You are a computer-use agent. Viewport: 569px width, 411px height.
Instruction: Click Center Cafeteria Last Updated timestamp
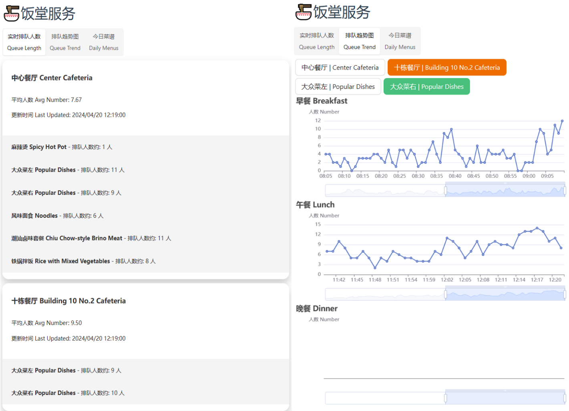pyautogui.click(x=68, y=115)
